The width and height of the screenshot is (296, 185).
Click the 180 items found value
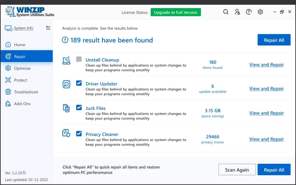(213, 65)
